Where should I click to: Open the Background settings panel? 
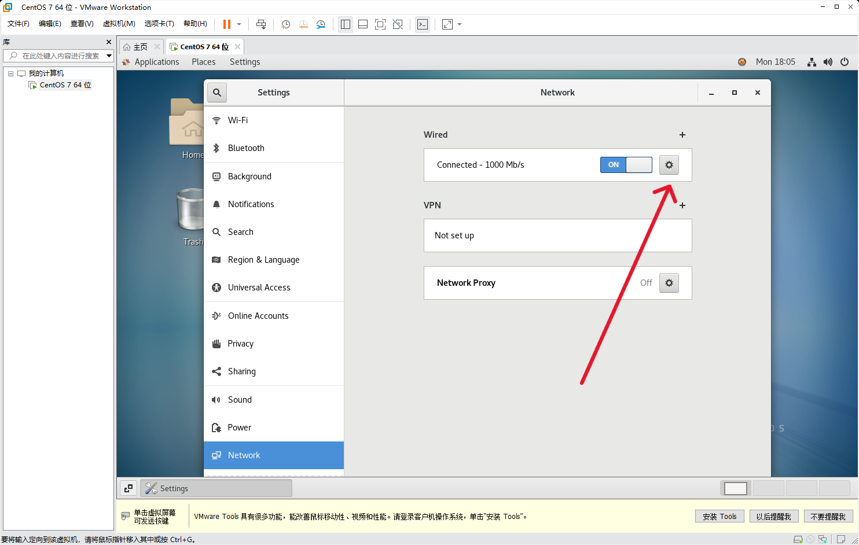tap(274, 176)
